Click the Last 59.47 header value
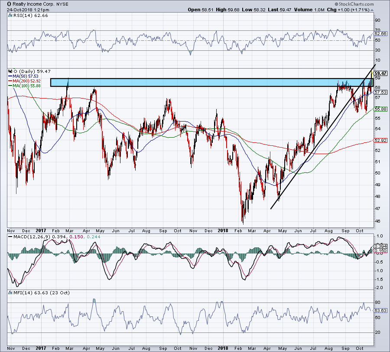 [x=280, y=10]
